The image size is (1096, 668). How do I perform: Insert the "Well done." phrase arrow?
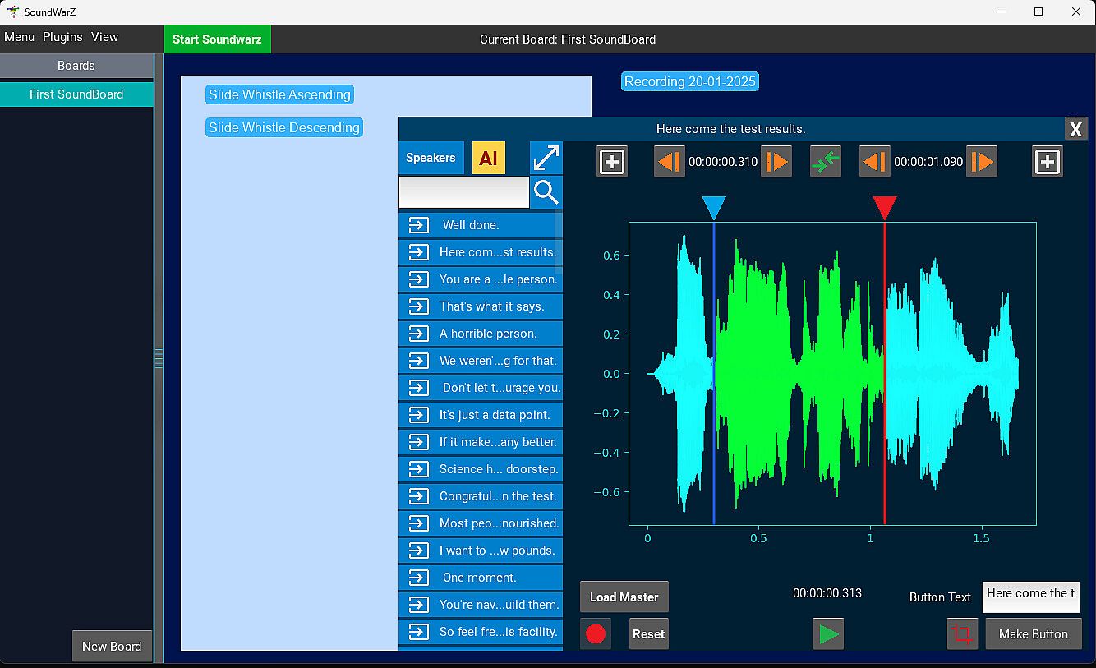pyautogui.click(x=419, y=225)
